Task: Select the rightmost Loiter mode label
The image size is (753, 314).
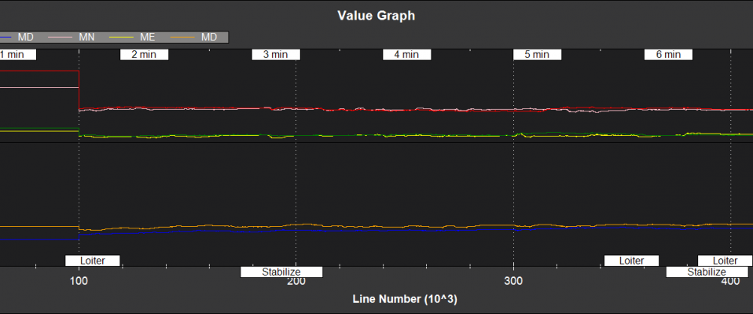Action: tap(724, 261)
